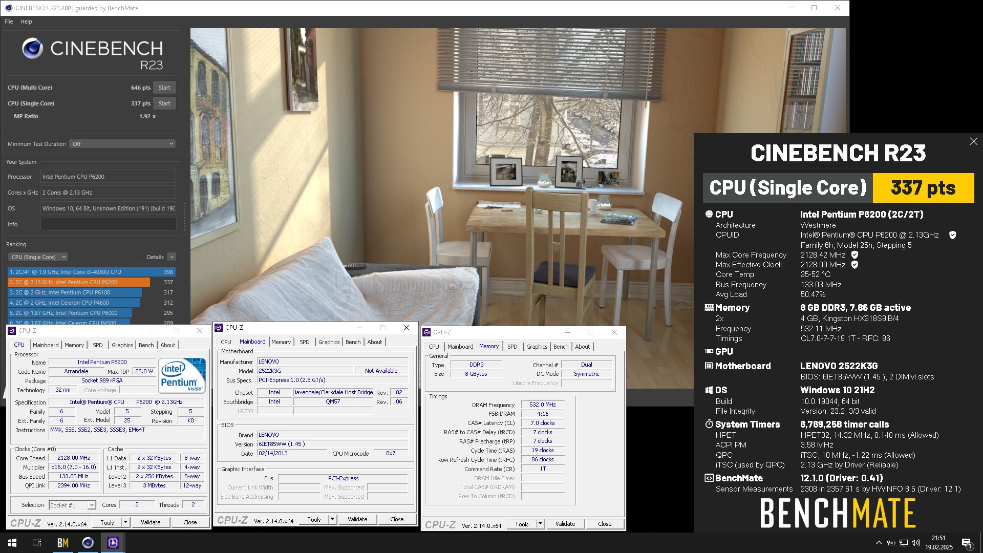
Task: Click Cinebench window title icon
Action: pyautogui.click(x=9, y=8)
